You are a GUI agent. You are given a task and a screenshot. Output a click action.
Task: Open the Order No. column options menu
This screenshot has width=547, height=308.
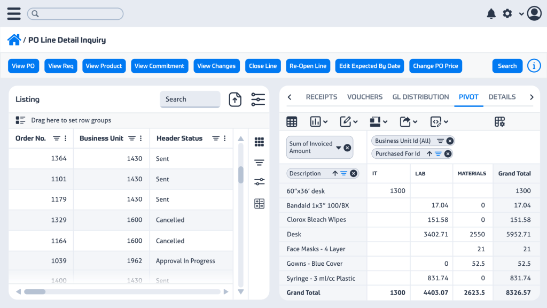coord(66,138)
